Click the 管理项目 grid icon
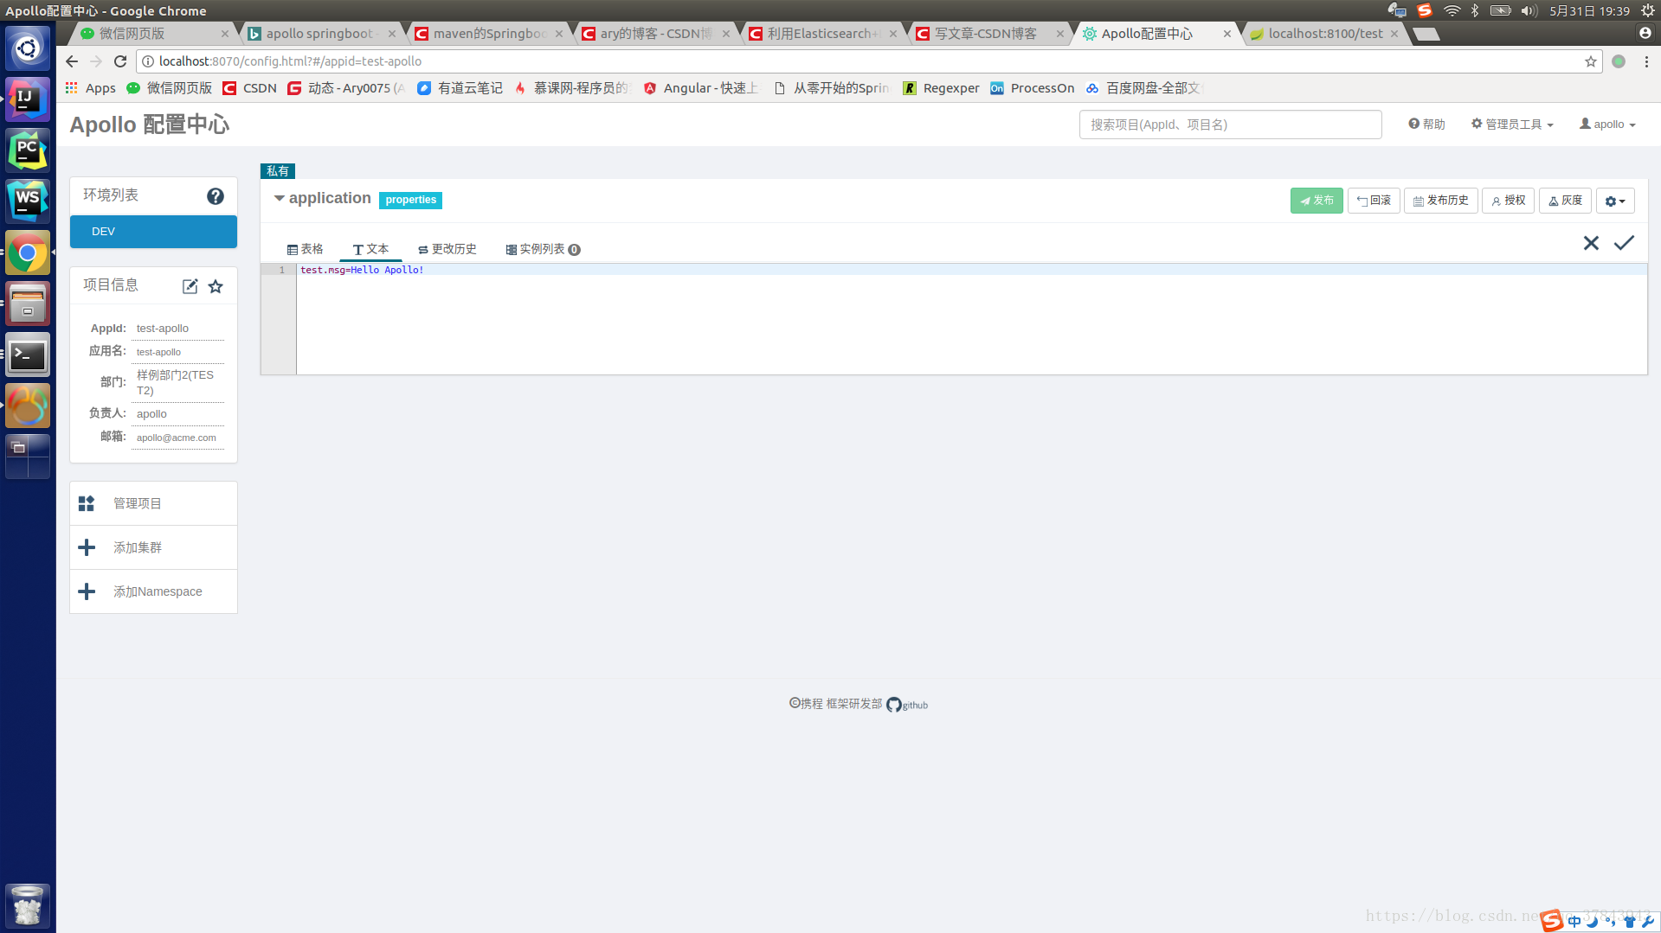Image resolution: width=1661 pixels, height=933 pixels. (87, 503)
